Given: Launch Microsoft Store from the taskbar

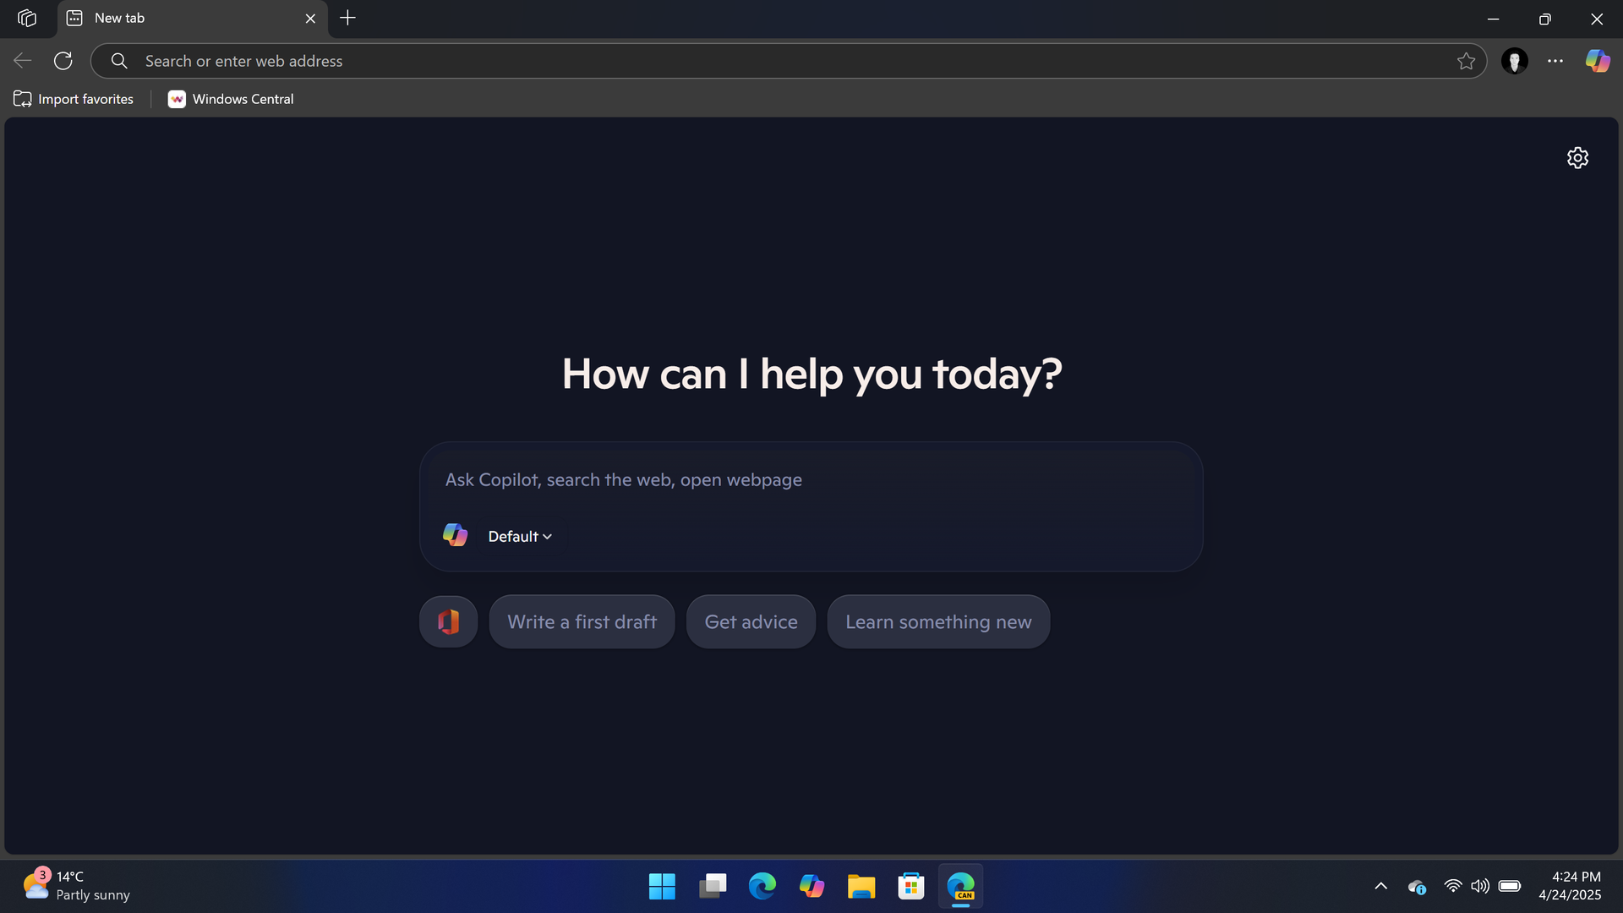Looking at the screenshot, I should pos(910,886).
